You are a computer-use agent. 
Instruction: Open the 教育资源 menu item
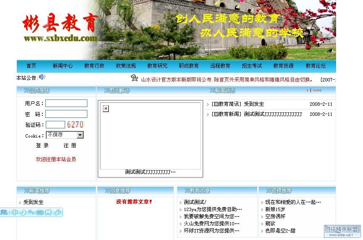point(283,66)
